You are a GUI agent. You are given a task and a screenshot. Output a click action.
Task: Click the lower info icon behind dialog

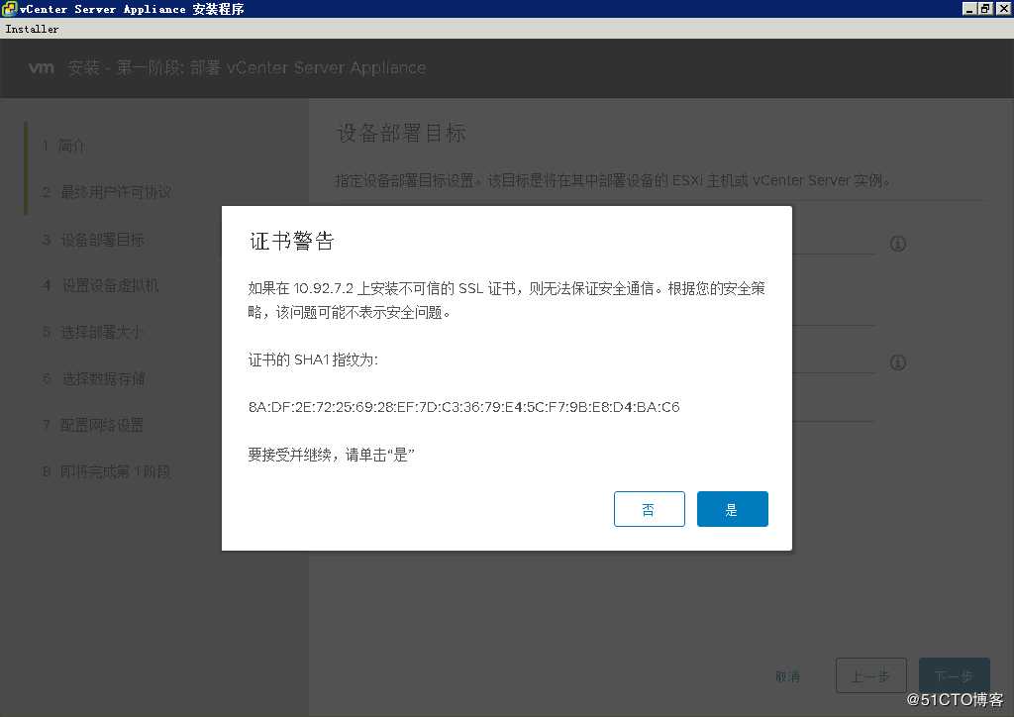click(x=897, y=362)
